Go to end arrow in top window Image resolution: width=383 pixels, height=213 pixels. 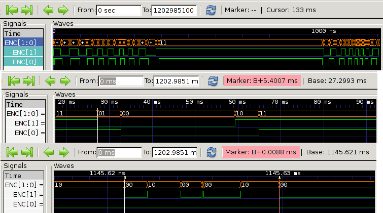pos(26,10)
